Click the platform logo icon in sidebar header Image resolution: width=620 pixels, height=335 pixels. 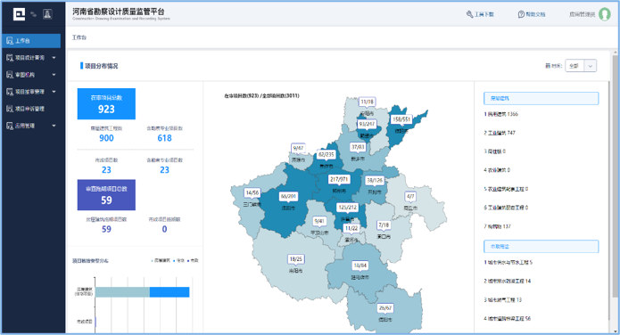[19, 14]
